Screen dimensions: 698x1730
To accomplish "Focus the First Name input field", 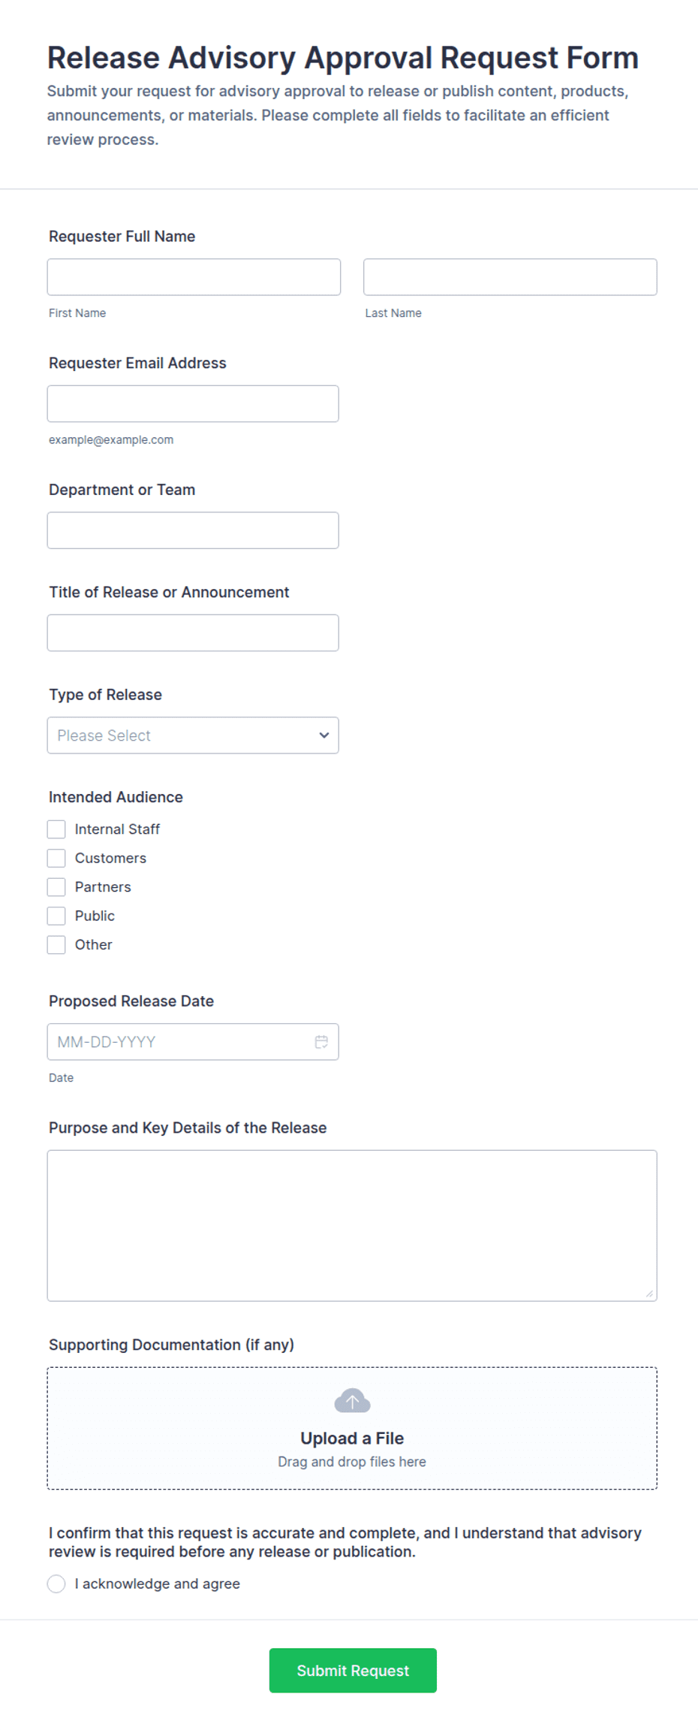I will tap(194, 276).
